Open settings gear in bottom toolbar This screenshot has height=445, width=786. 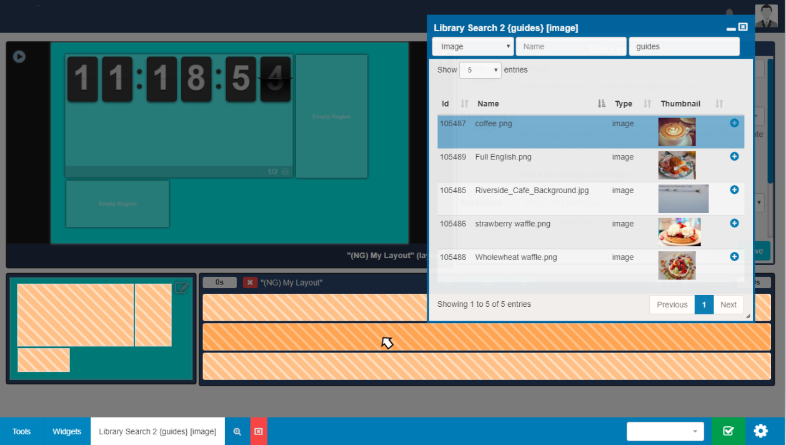[x=760, y=431]
